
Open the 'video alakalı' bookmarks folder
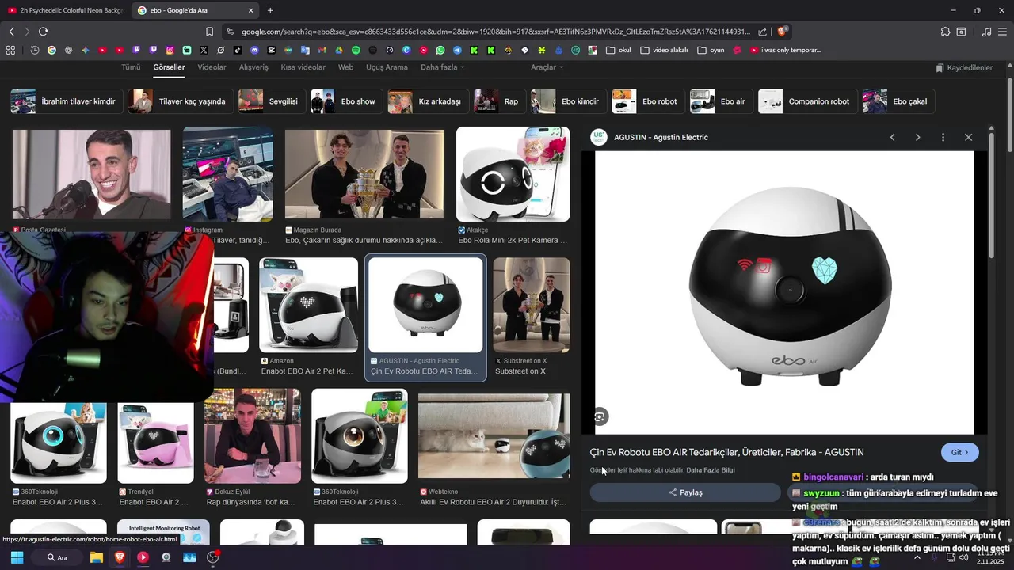(664, 50)
